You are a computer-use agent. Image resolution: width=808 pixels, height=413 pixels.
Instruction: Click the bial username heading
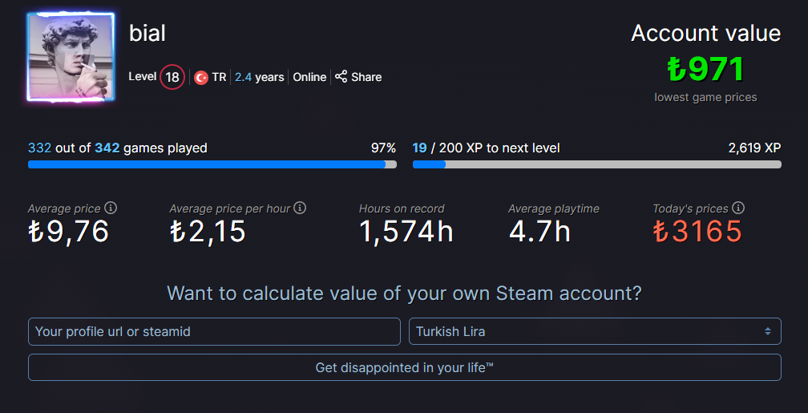[x=147, y=34]
